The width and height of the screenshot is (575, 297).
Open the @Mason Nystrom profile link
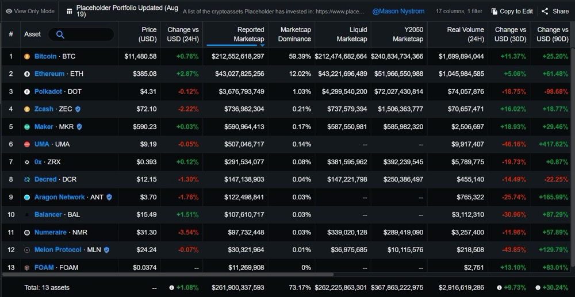coord(398,11)
